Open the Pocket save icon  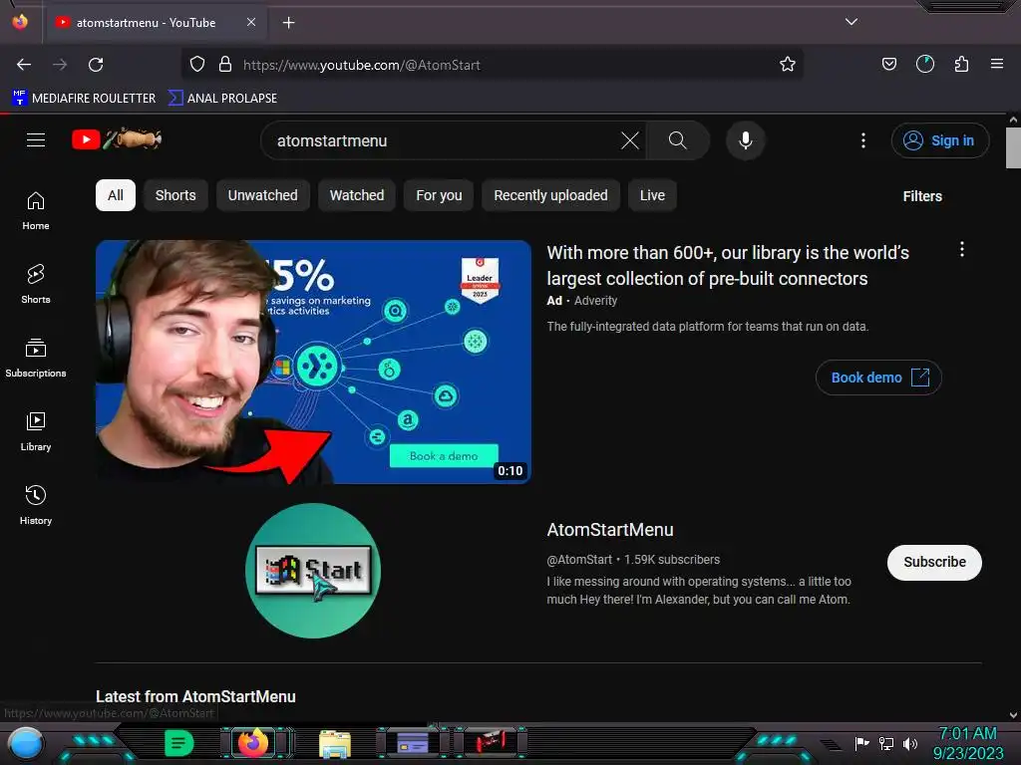(x=888, y=64)
